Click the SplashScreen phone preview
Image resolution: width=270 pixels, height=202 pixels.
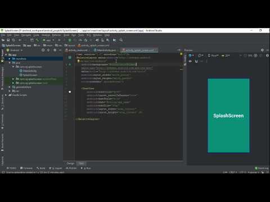[x=228, y=116]
